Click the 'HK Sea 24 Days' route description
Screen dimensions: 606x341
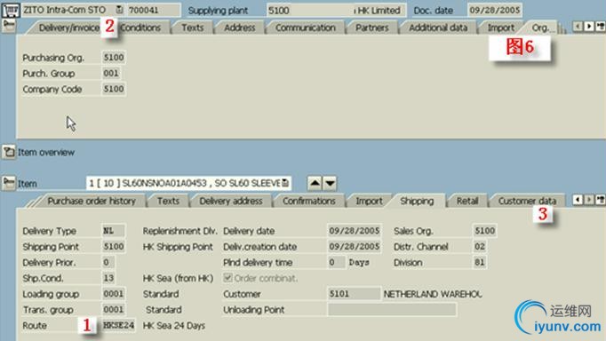(174, 326)
